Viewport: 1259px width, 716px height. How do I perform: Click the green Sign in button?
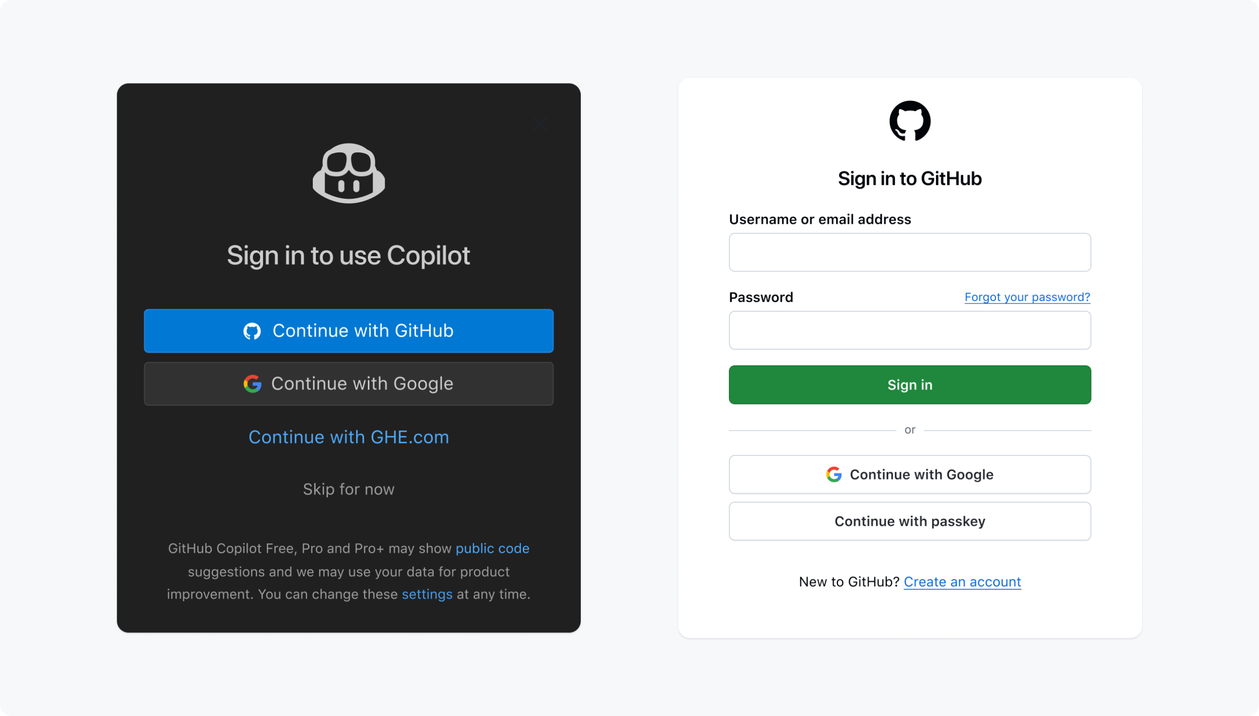tap(910, 385)
